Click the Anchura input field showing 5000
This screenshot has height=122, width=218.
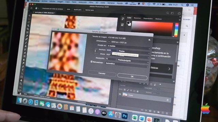point(111,50)
